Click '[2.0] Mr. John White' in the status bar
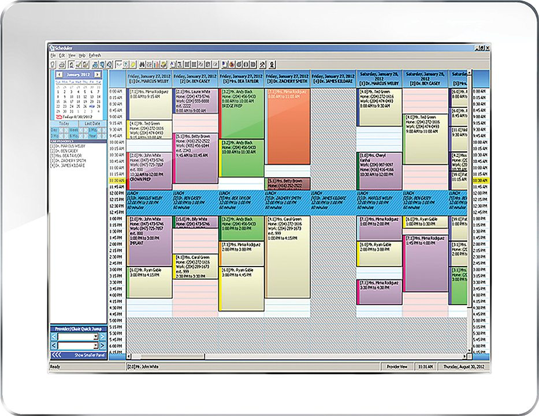Screen dimensions: 539x416 [143, 366]
